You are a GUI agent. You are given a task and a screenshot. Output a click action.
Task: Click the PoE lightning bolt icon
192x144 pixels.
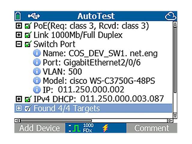point(105,128)
